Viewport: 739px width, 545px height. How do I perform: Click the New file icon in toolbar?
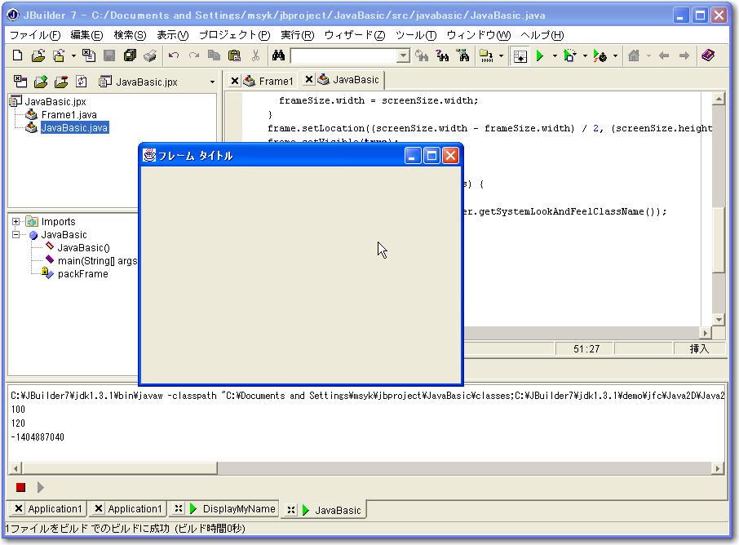coord(18,55)
